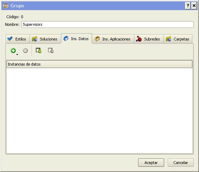Click the Grupo window title icon
This screenshot has width=199, height=172.
tap(6, 6)
